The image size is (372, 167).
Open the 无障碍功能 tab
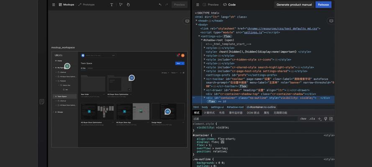click(280, 113)
